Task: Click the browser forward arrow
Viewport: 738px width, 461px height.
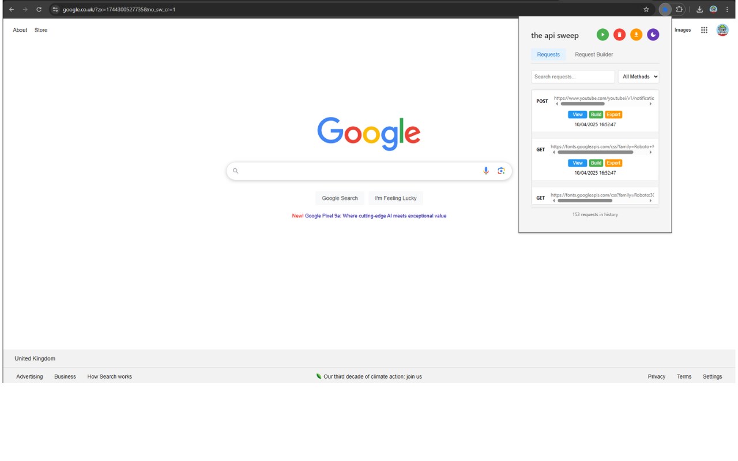Action: pos(25,9)
